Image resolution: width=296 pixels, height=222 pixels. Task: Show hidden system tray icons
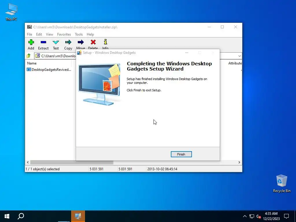245,216
